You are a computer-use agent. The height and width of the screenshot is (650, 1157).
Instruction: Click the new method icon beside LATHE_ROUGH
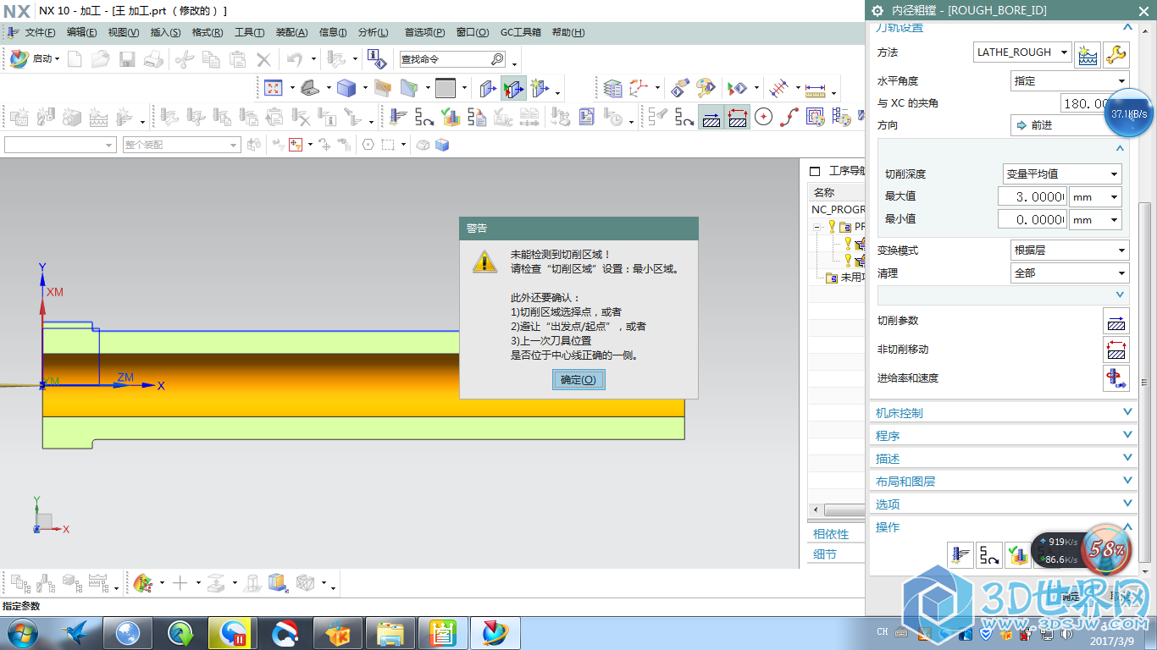click(x=1088, y=55)
